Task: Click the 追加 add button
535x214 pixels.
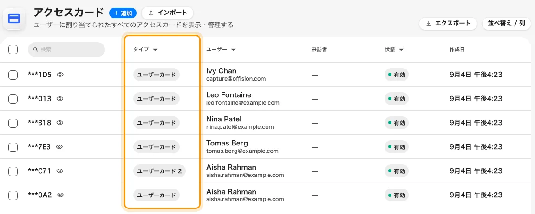Action: click(x=123, y=13)
